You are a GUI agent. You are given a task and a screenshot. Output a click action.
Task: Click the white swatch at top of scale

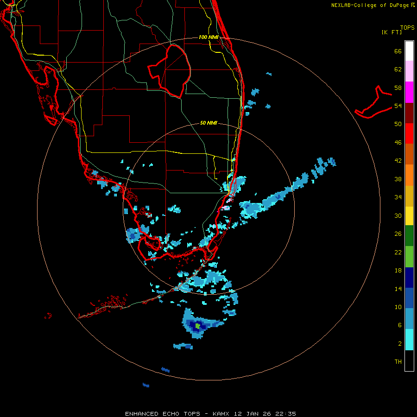point(409,51)
